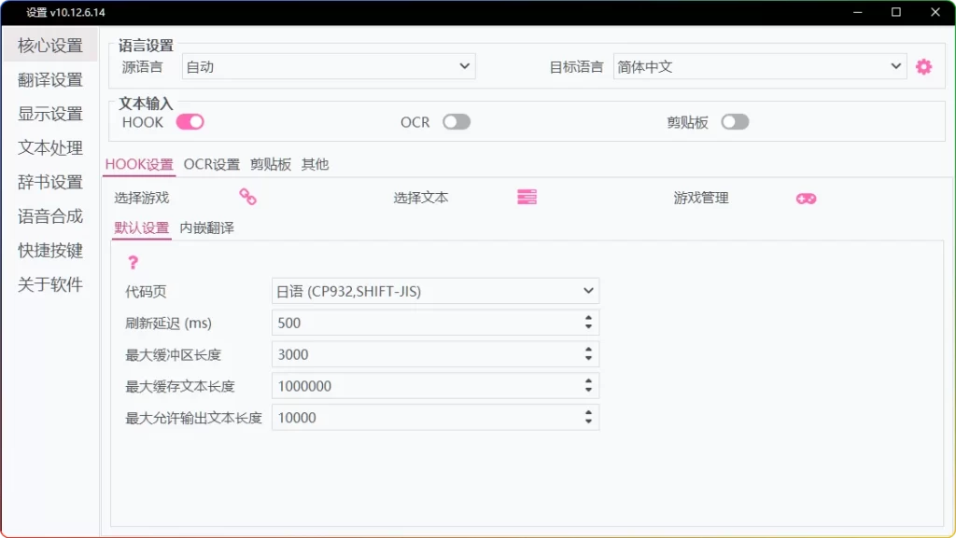Click the 选择文本 text selection icon

click(526, 197)
